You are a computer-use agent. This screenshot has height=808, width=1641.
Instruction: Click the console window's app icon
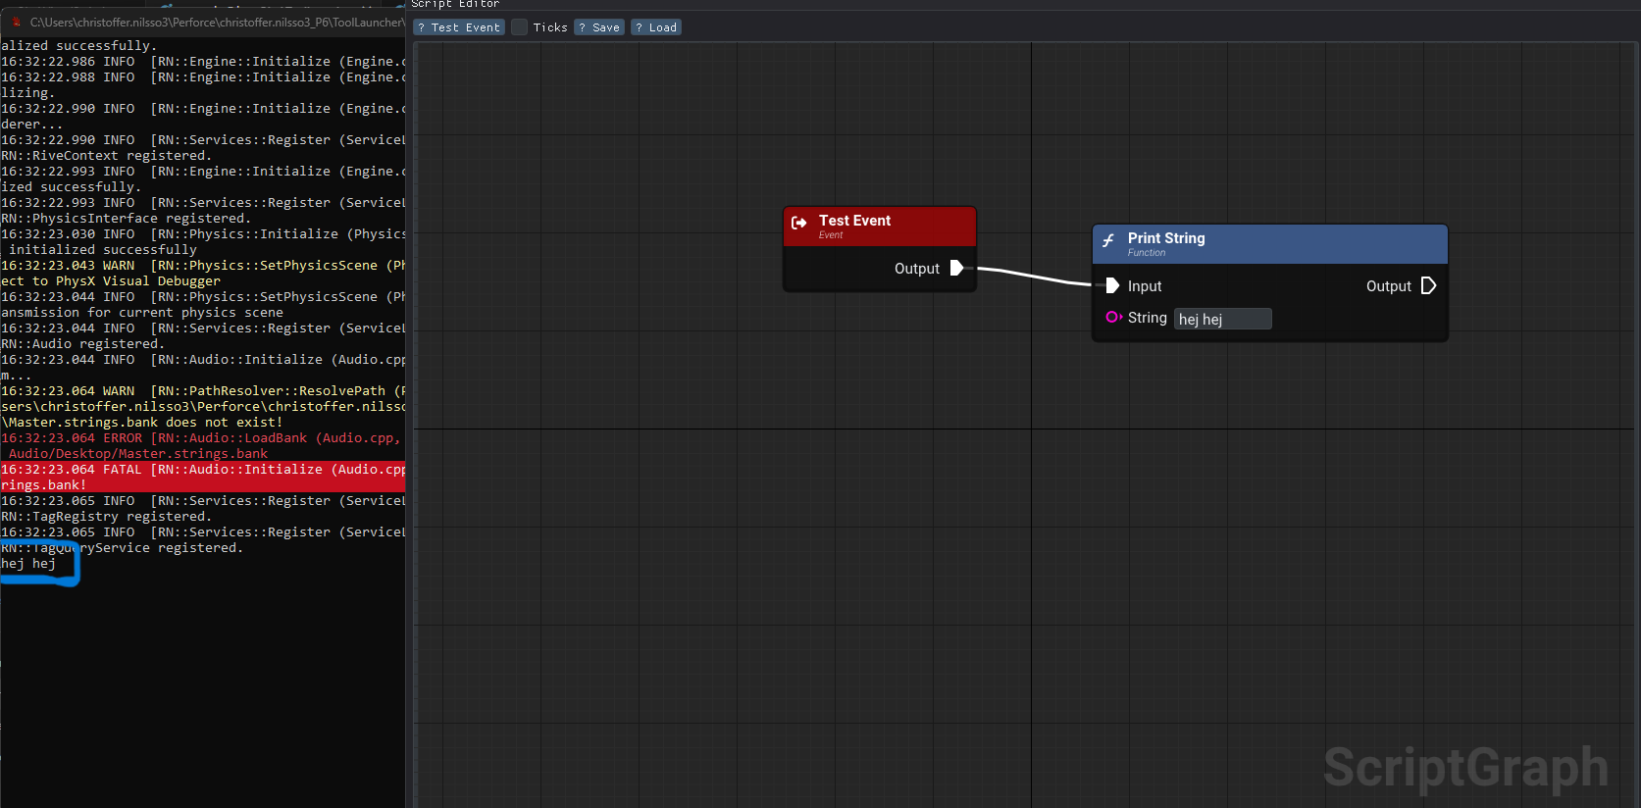click(16, 23)
